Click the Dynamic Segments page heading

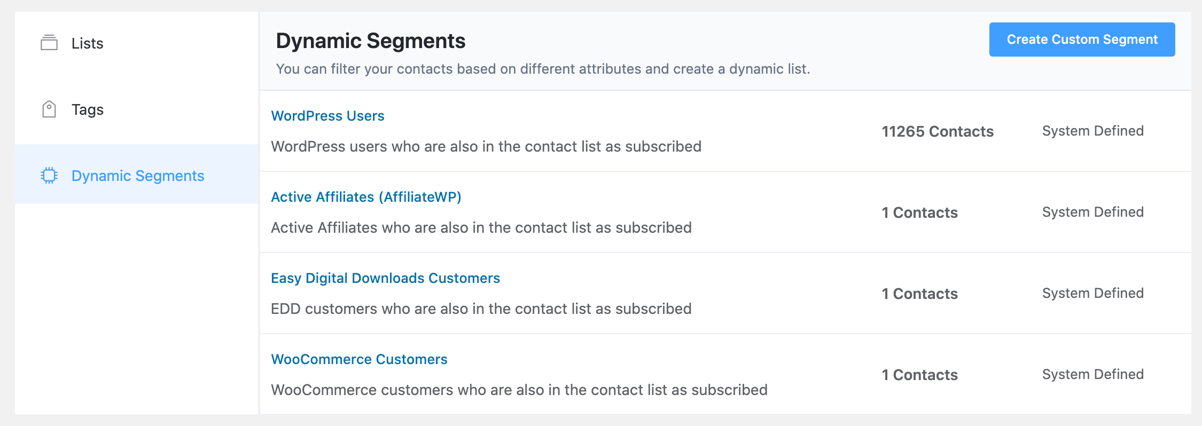(371, 41)
